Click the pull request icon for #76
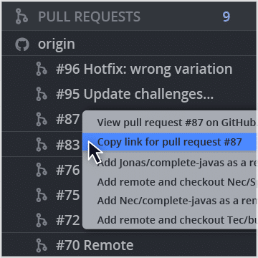This screenshot has width=258, height=258. pos(42,170)
